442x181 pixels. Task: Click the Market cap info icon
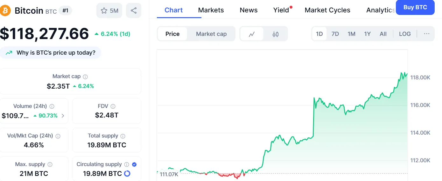pos(85,77)
